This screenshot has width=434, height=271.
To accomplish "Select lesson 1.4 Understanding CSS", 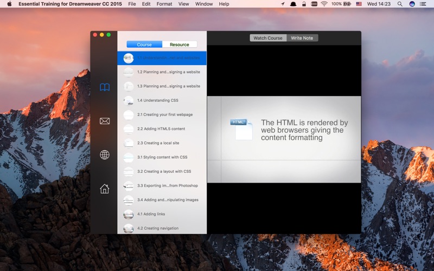I will tap(162, 100).
